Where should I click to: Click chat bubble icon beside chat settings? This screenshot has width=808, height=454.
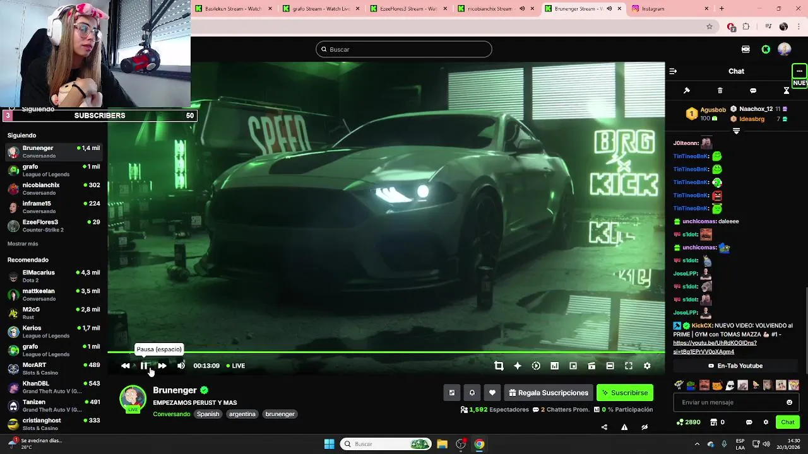[x=749, y=422]
